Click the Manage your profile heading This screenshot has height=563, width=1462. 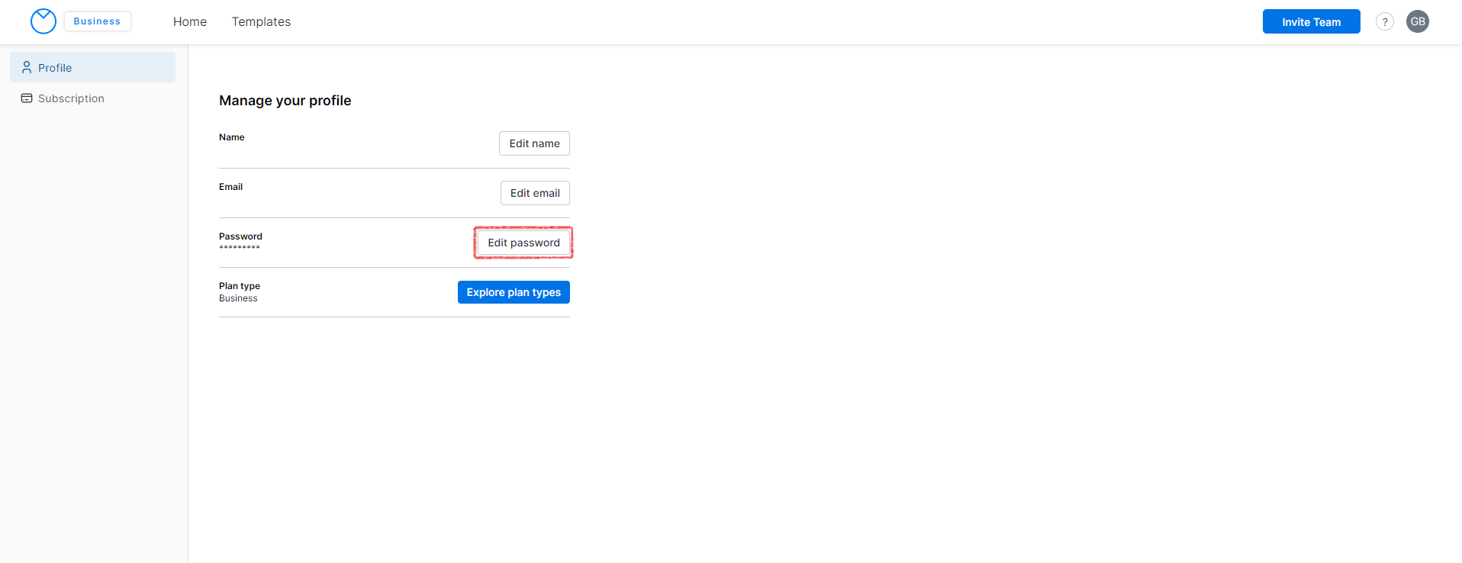tap(285, 101)
